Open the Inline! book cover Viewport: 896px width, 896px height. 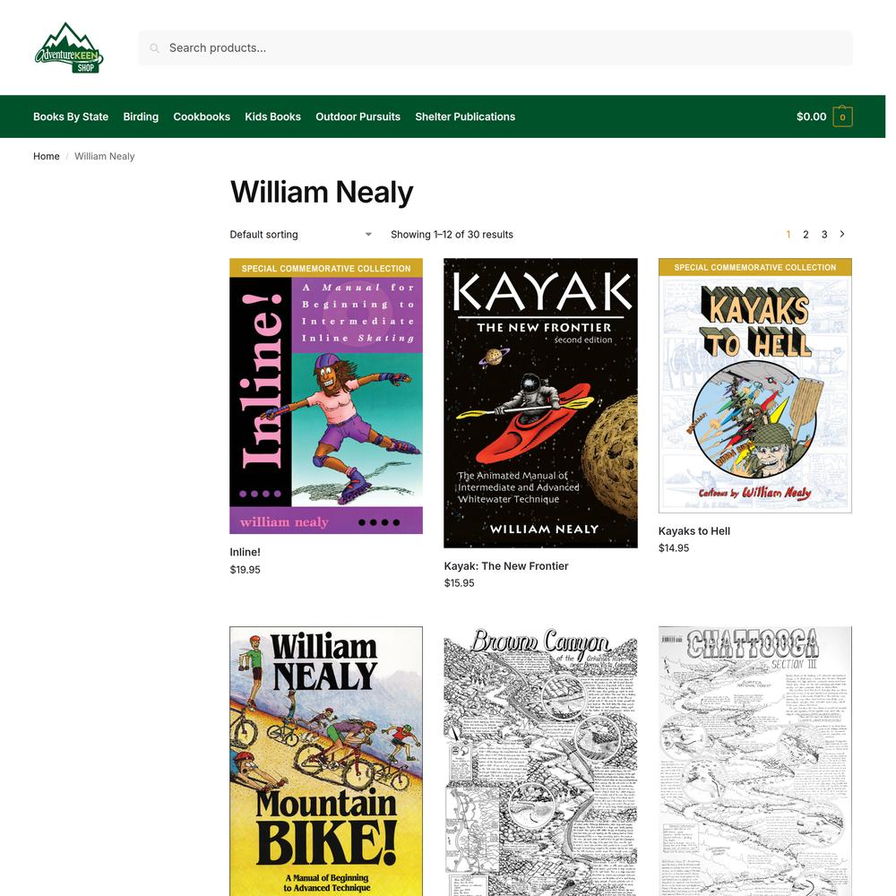click(326, 396)
